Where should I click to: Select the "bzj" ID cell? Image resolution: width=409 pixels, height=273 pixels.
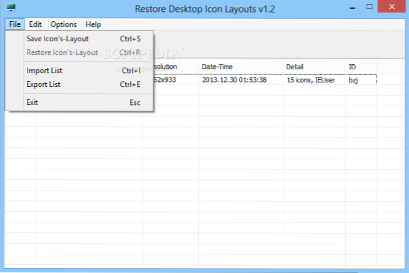pos(361,80)
